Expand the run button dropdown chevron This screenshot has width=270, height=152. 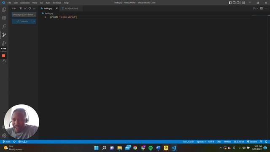[257, 8]
